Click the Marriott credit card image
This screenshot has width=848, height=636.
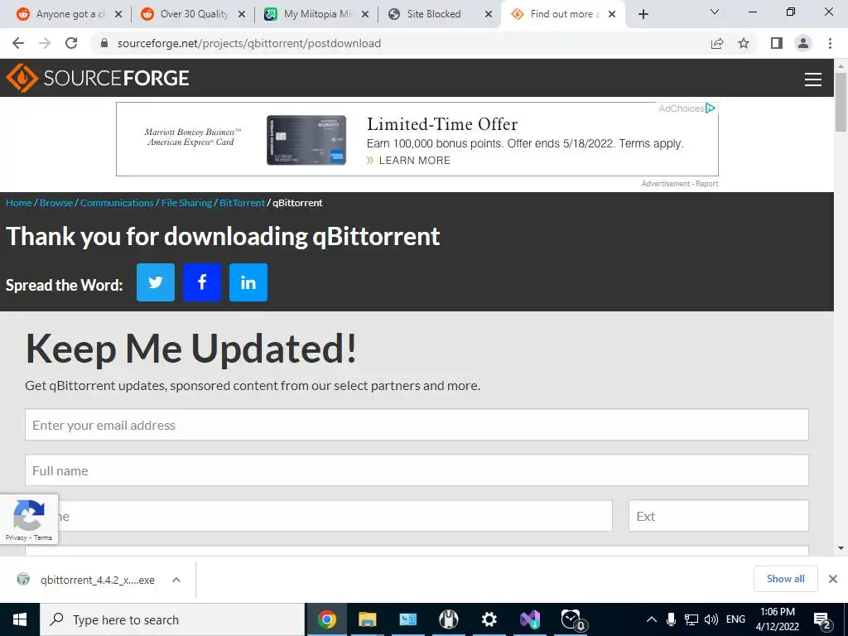pyautogui.click(x=306, y=140)
